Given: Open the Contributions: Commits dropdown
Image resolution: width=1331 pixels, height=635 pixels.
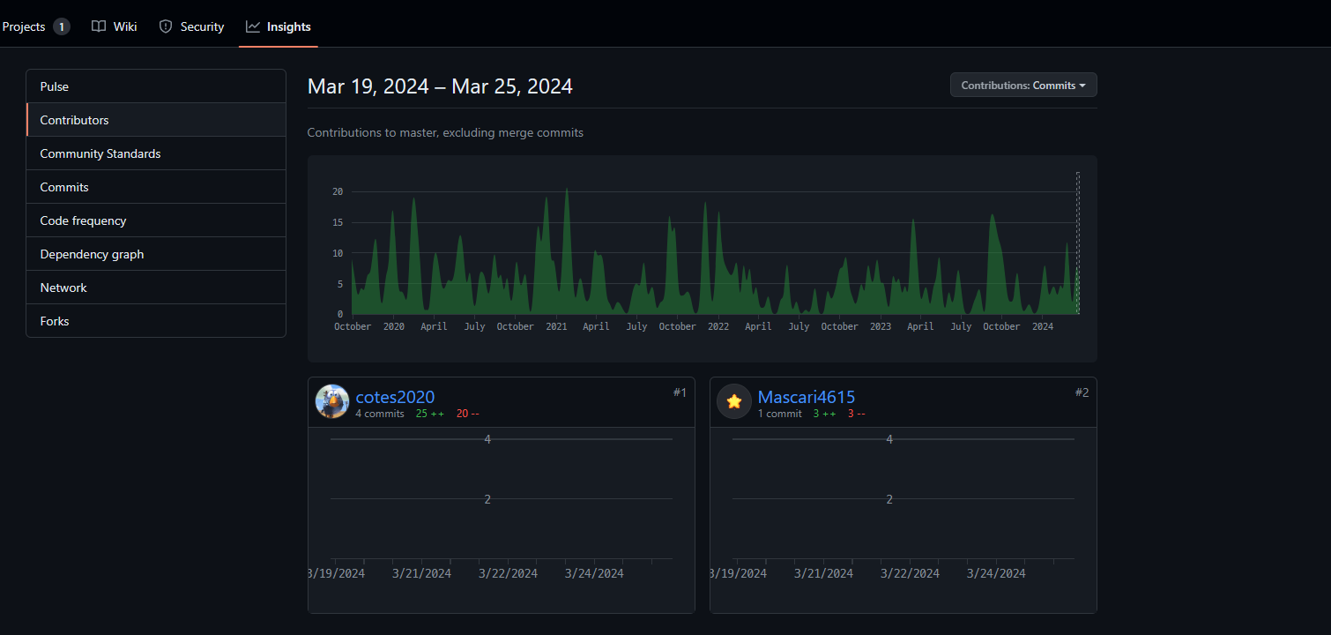Looking at the screenshot, I should [1022, 86].
